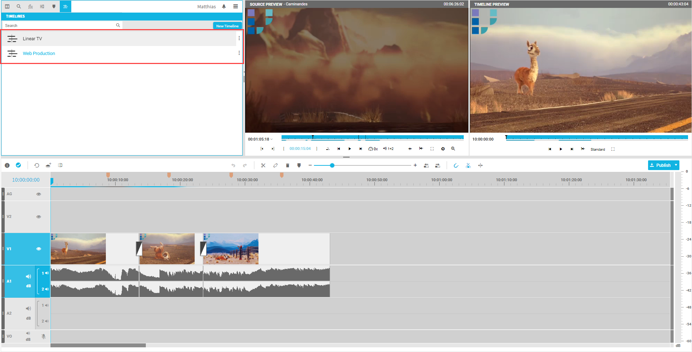Viewport: 692px width, 352px height.
Task: Enable the microphone on the VO track
Action: 44,337
